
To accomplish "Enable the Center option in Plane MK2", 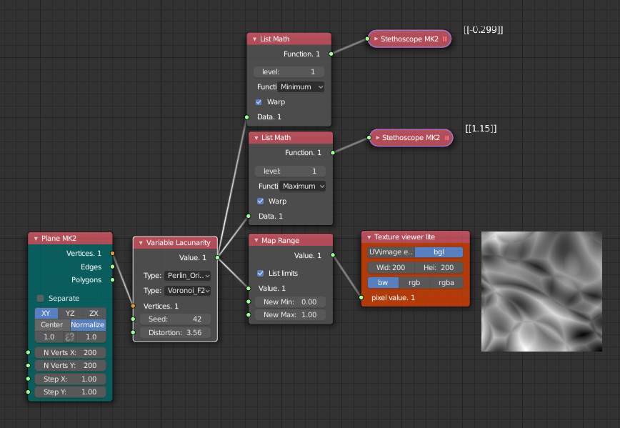I will pos(52,325).
